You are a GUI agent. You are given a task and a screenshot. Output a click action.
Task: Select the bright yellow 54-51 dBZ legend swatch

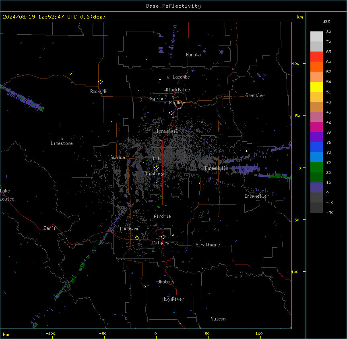(316, 87)
